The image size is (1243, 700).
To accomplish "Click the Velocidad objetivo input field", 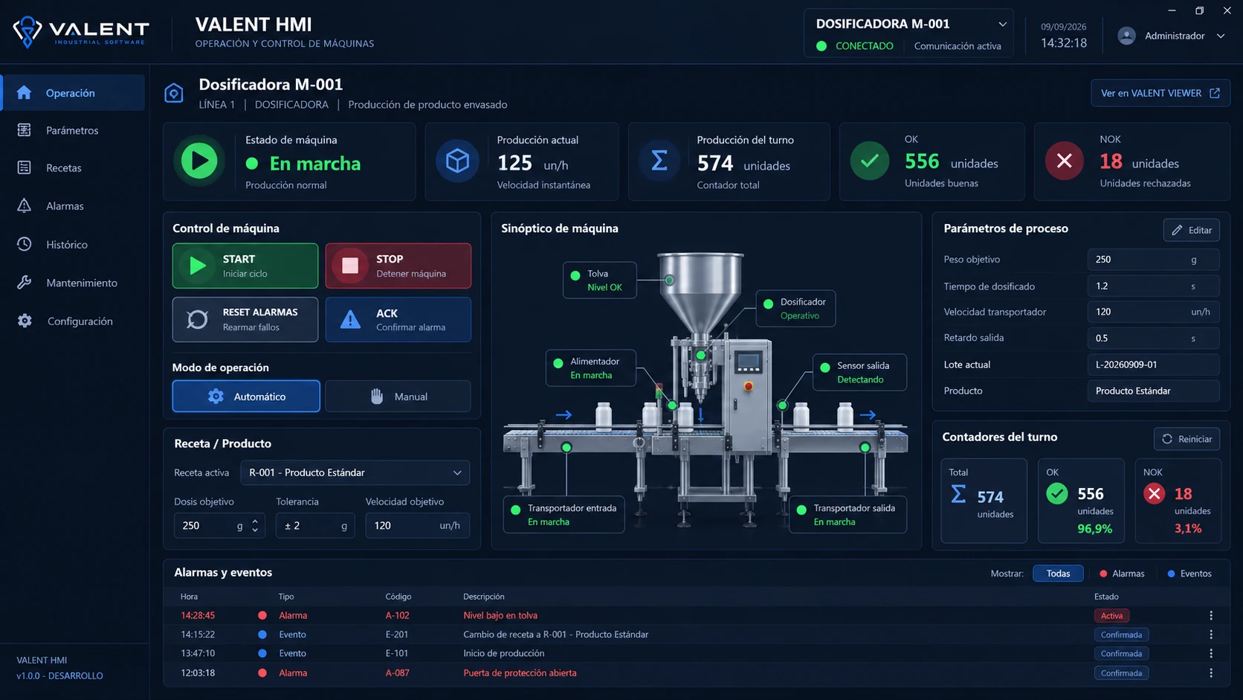I will [417, 525].
